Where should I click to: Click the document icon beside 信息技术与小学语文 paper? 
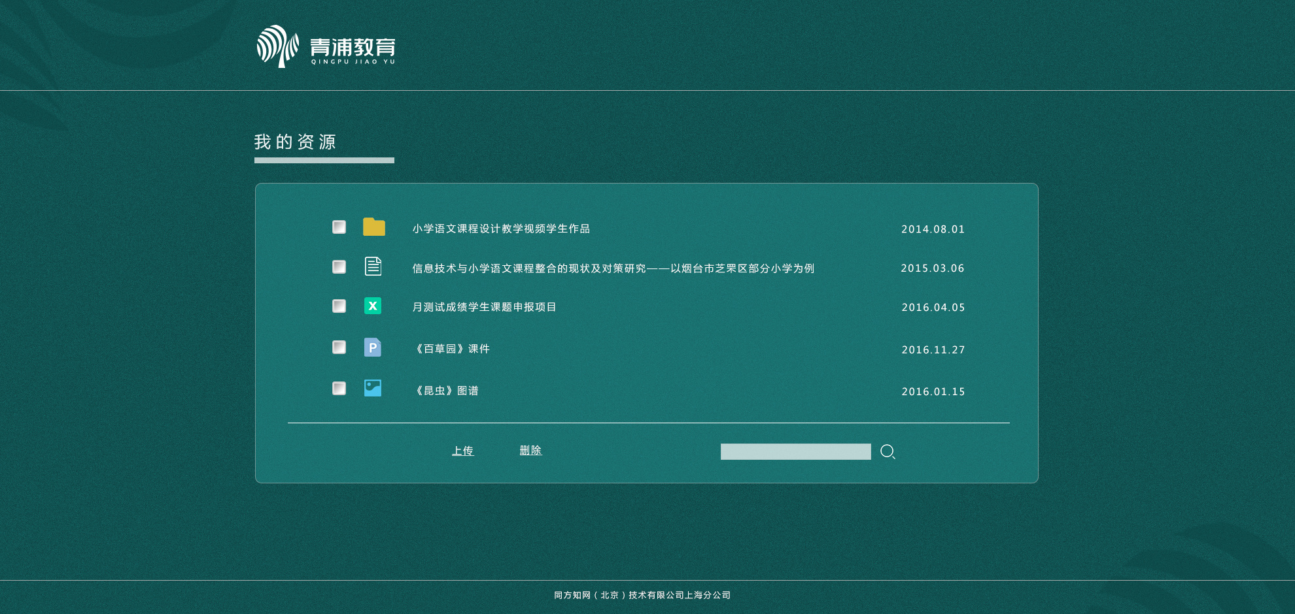[x=373, y=267]
